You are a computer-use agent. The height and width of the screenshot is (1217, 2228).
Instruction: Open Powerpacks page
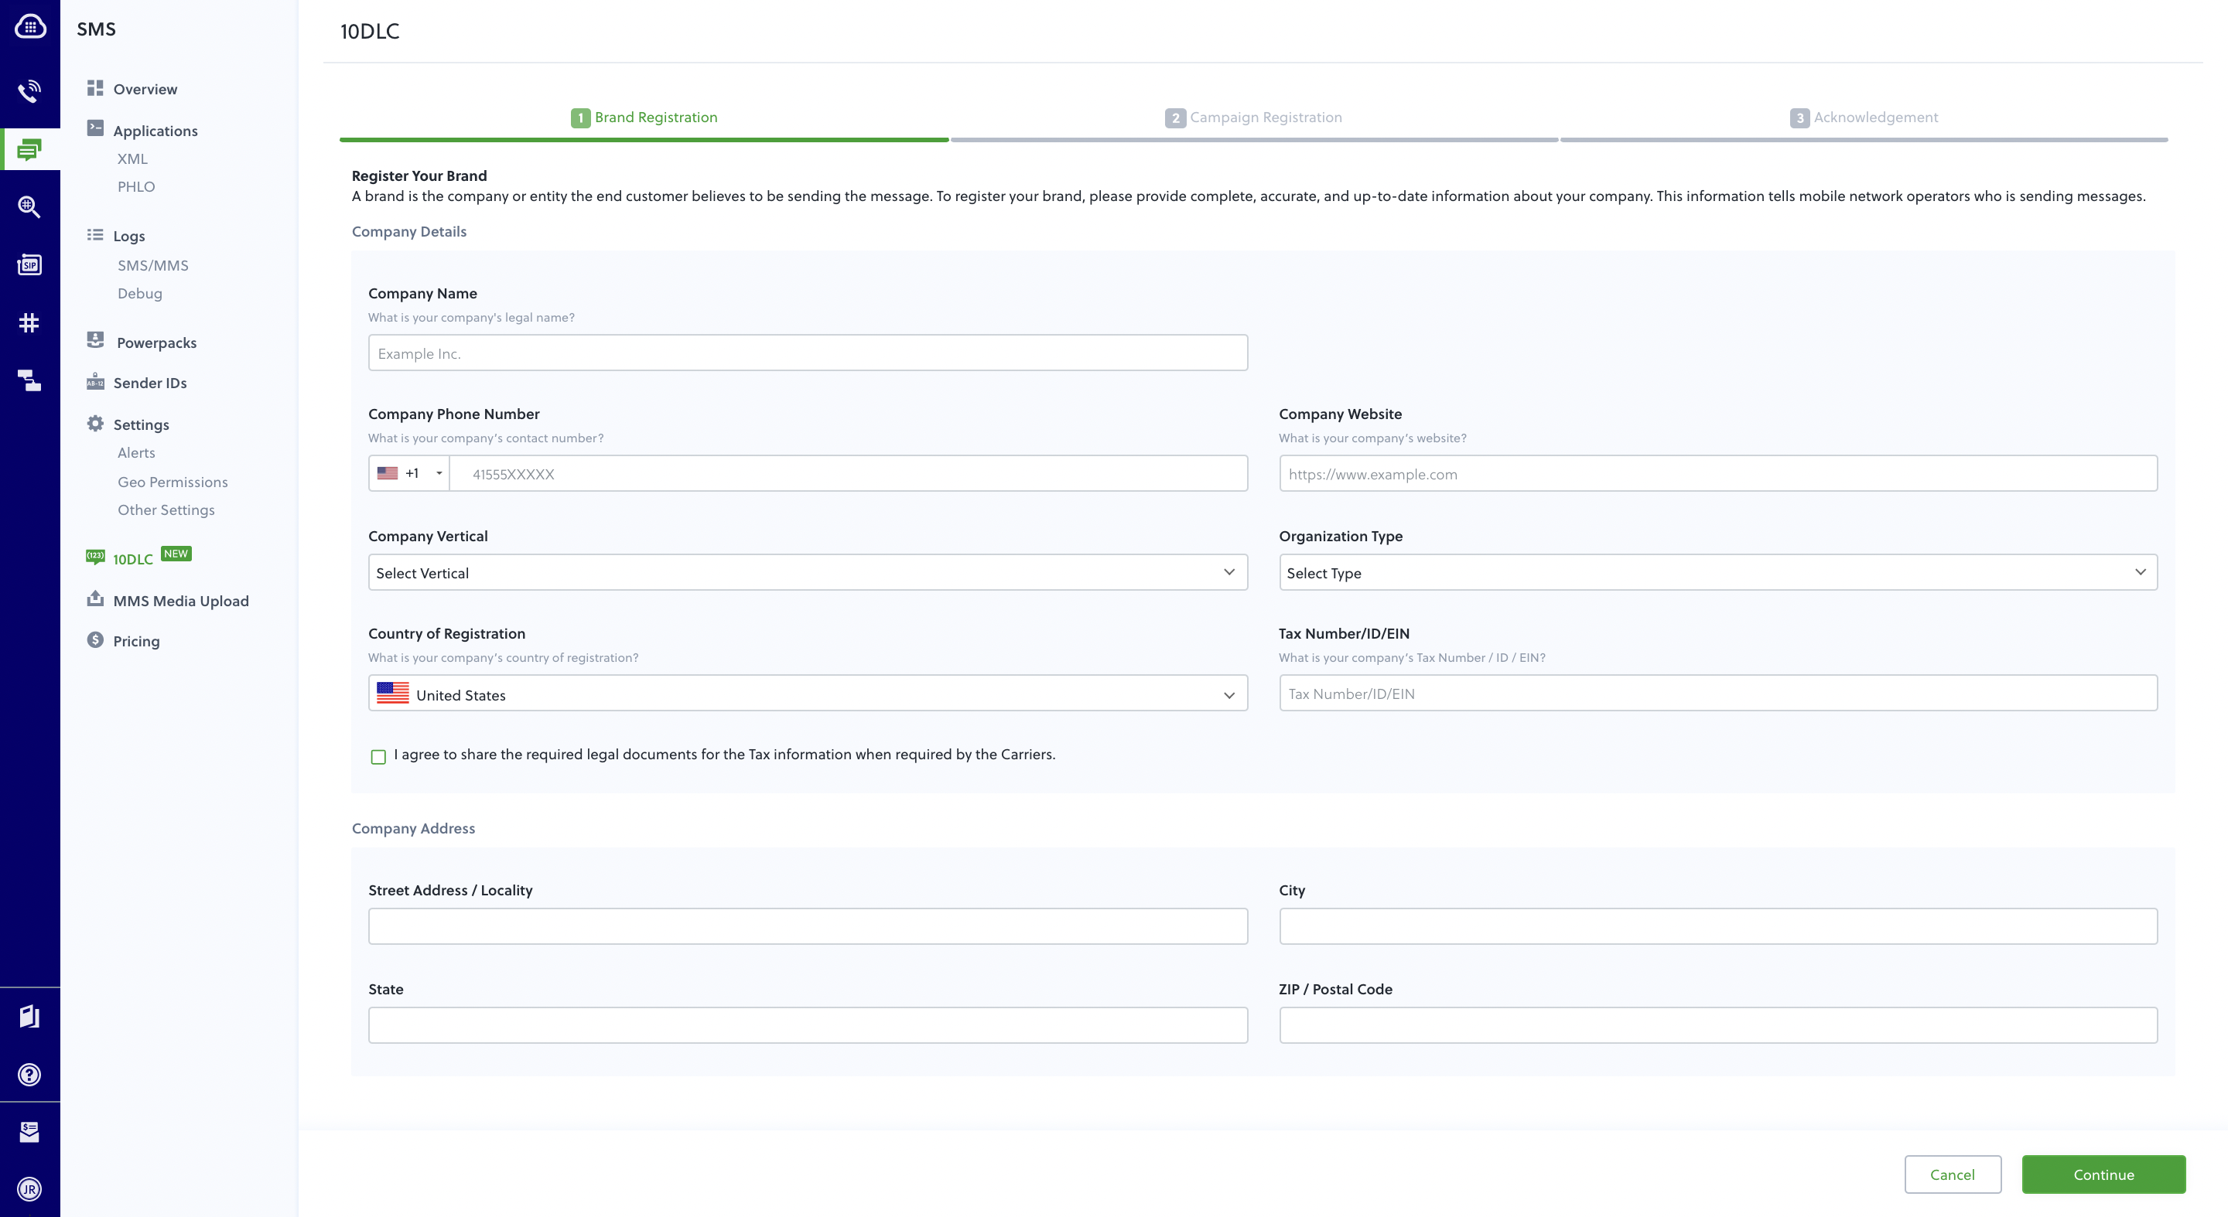[156, 343]
